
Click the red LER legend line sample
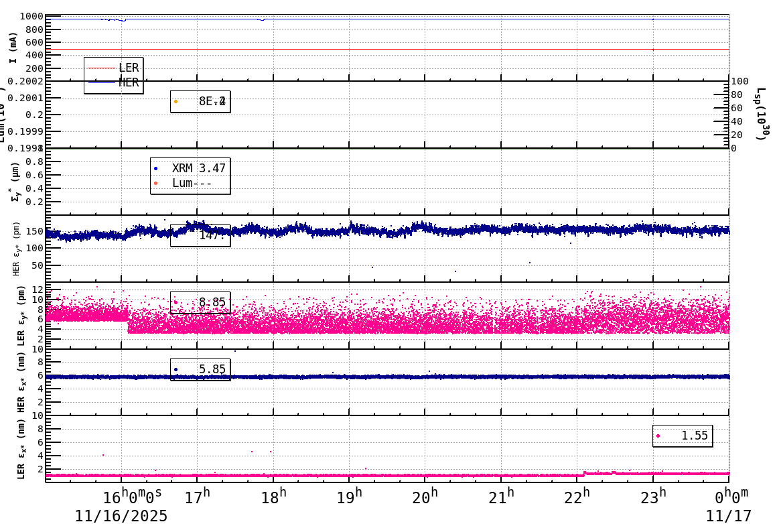(102, 68)
